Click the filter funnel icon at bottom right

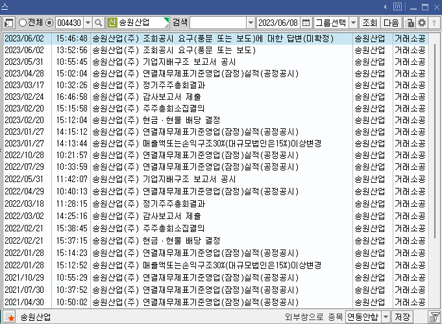point(434,317)
